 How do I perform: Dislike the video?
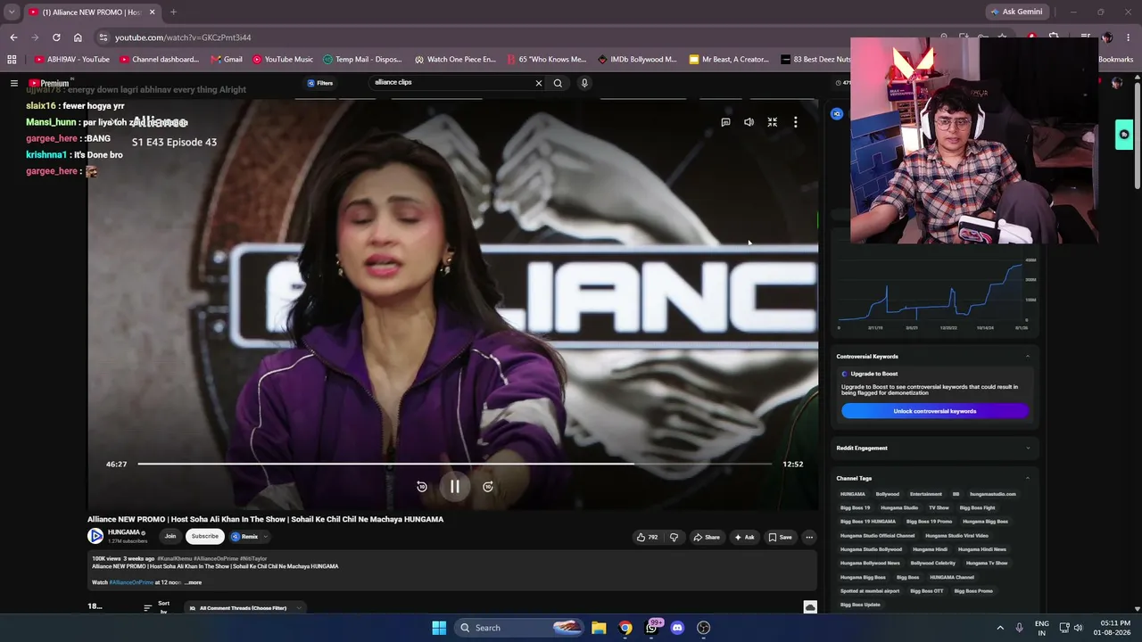coord(674,537)
